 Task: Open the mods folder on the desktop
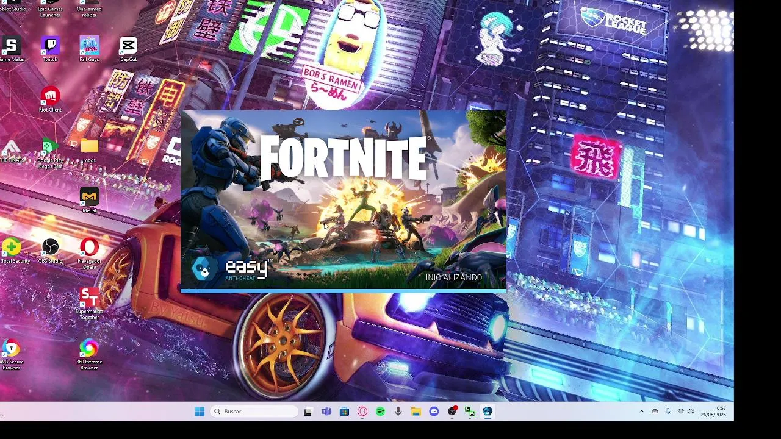click(x=89, y=149)
